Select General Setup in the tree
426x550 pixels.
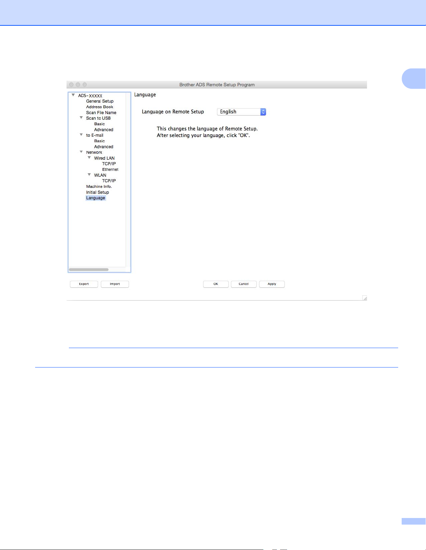(x=100, y=101)
